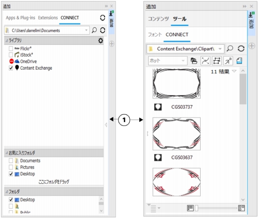Collapse the お気に入りフォルダ section
The height and width of the screenshot is (218, 261).
pos(7,153)
